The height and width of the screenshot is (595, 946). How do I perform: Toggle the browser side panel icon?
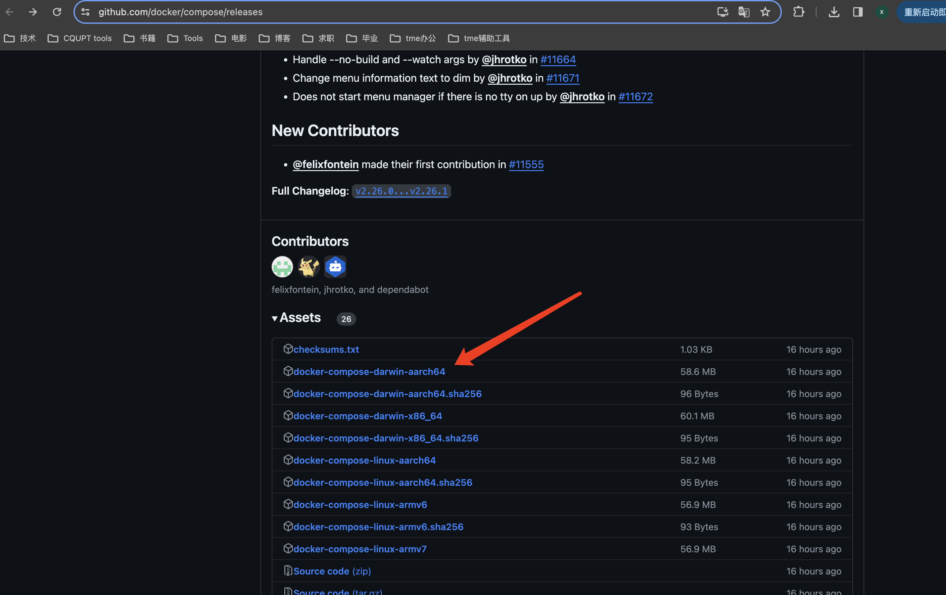pyautogui.click(x=858, y=12)
